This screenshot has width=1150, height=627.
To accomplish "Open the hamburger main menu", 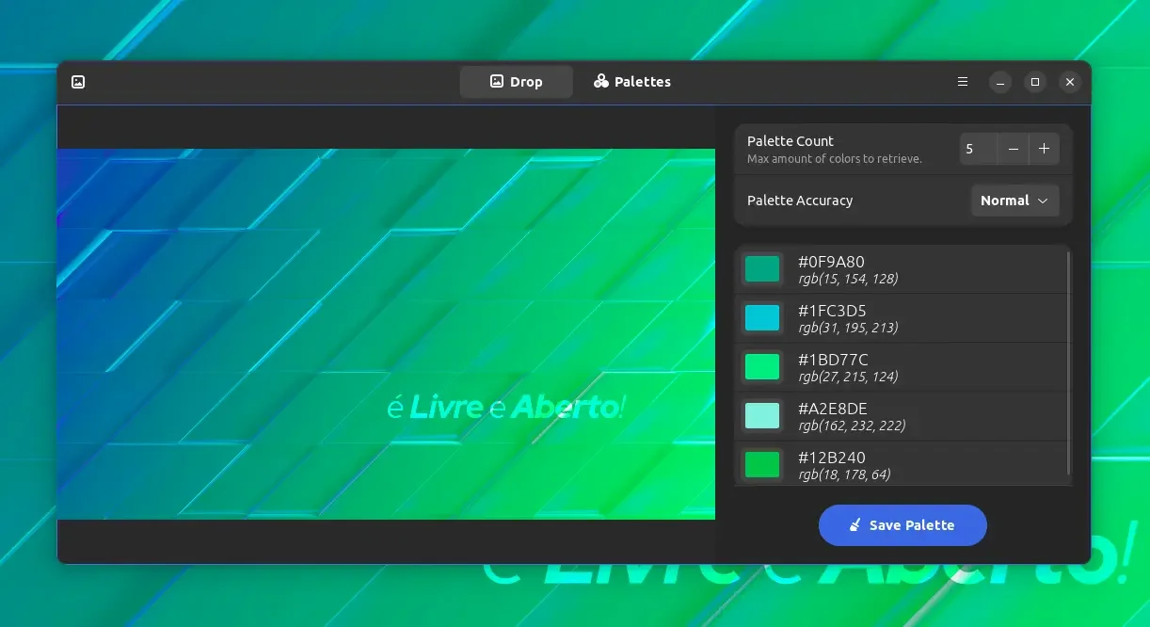I will click(963, 82).
